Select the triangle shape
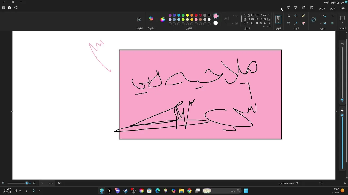The image size is (348, 195). [245, 15]
